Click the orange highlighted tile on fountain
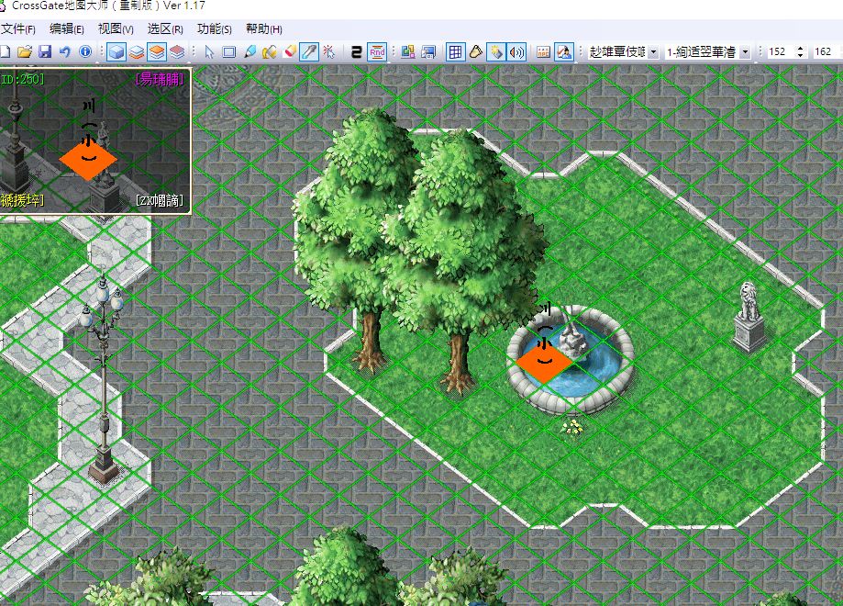This screenshot has width=843, height=606. tap(544, 365)
